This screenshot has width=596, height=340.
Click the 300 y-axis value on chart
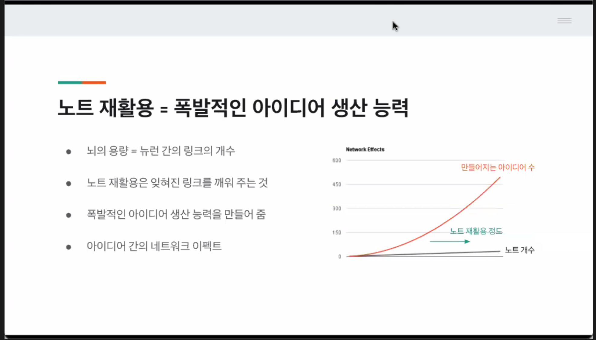click(337, 209)
